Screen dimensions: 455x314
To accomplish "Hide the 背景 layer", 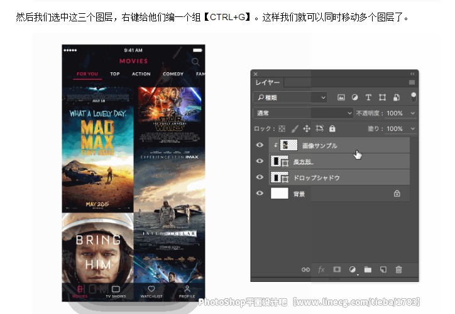I will pos(260,193).
